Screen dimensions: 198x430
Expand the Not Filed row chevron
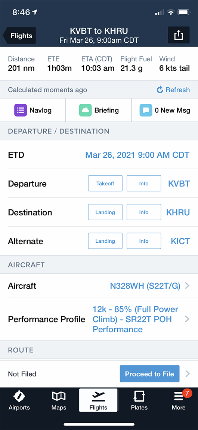click(x=187, y=374)
